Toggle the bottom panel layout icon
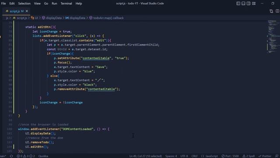The height and width of the screenshot is (158, 280). 243,4
